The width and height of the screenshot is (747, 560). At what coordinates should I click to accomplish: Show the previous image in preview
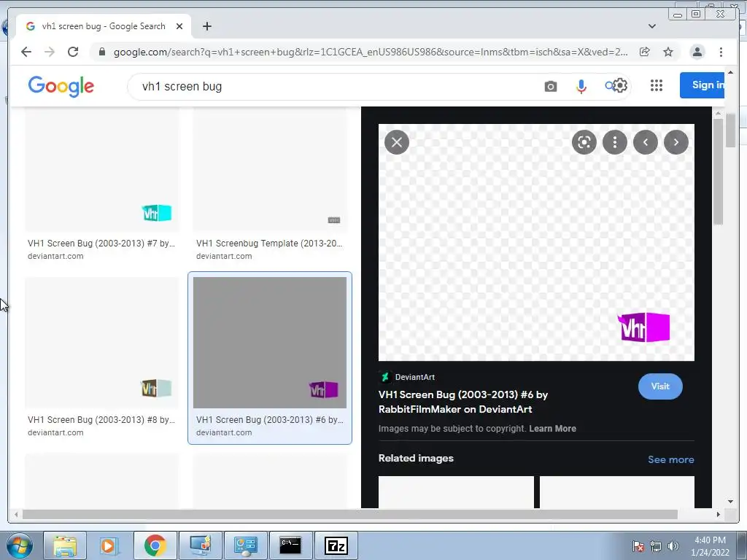coord(646,142)
